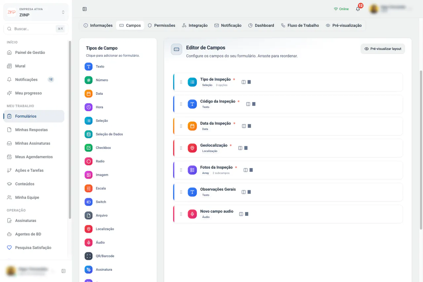
Task: Click the columns icon on Novo campo audio
Action: (x=241, y=214)
